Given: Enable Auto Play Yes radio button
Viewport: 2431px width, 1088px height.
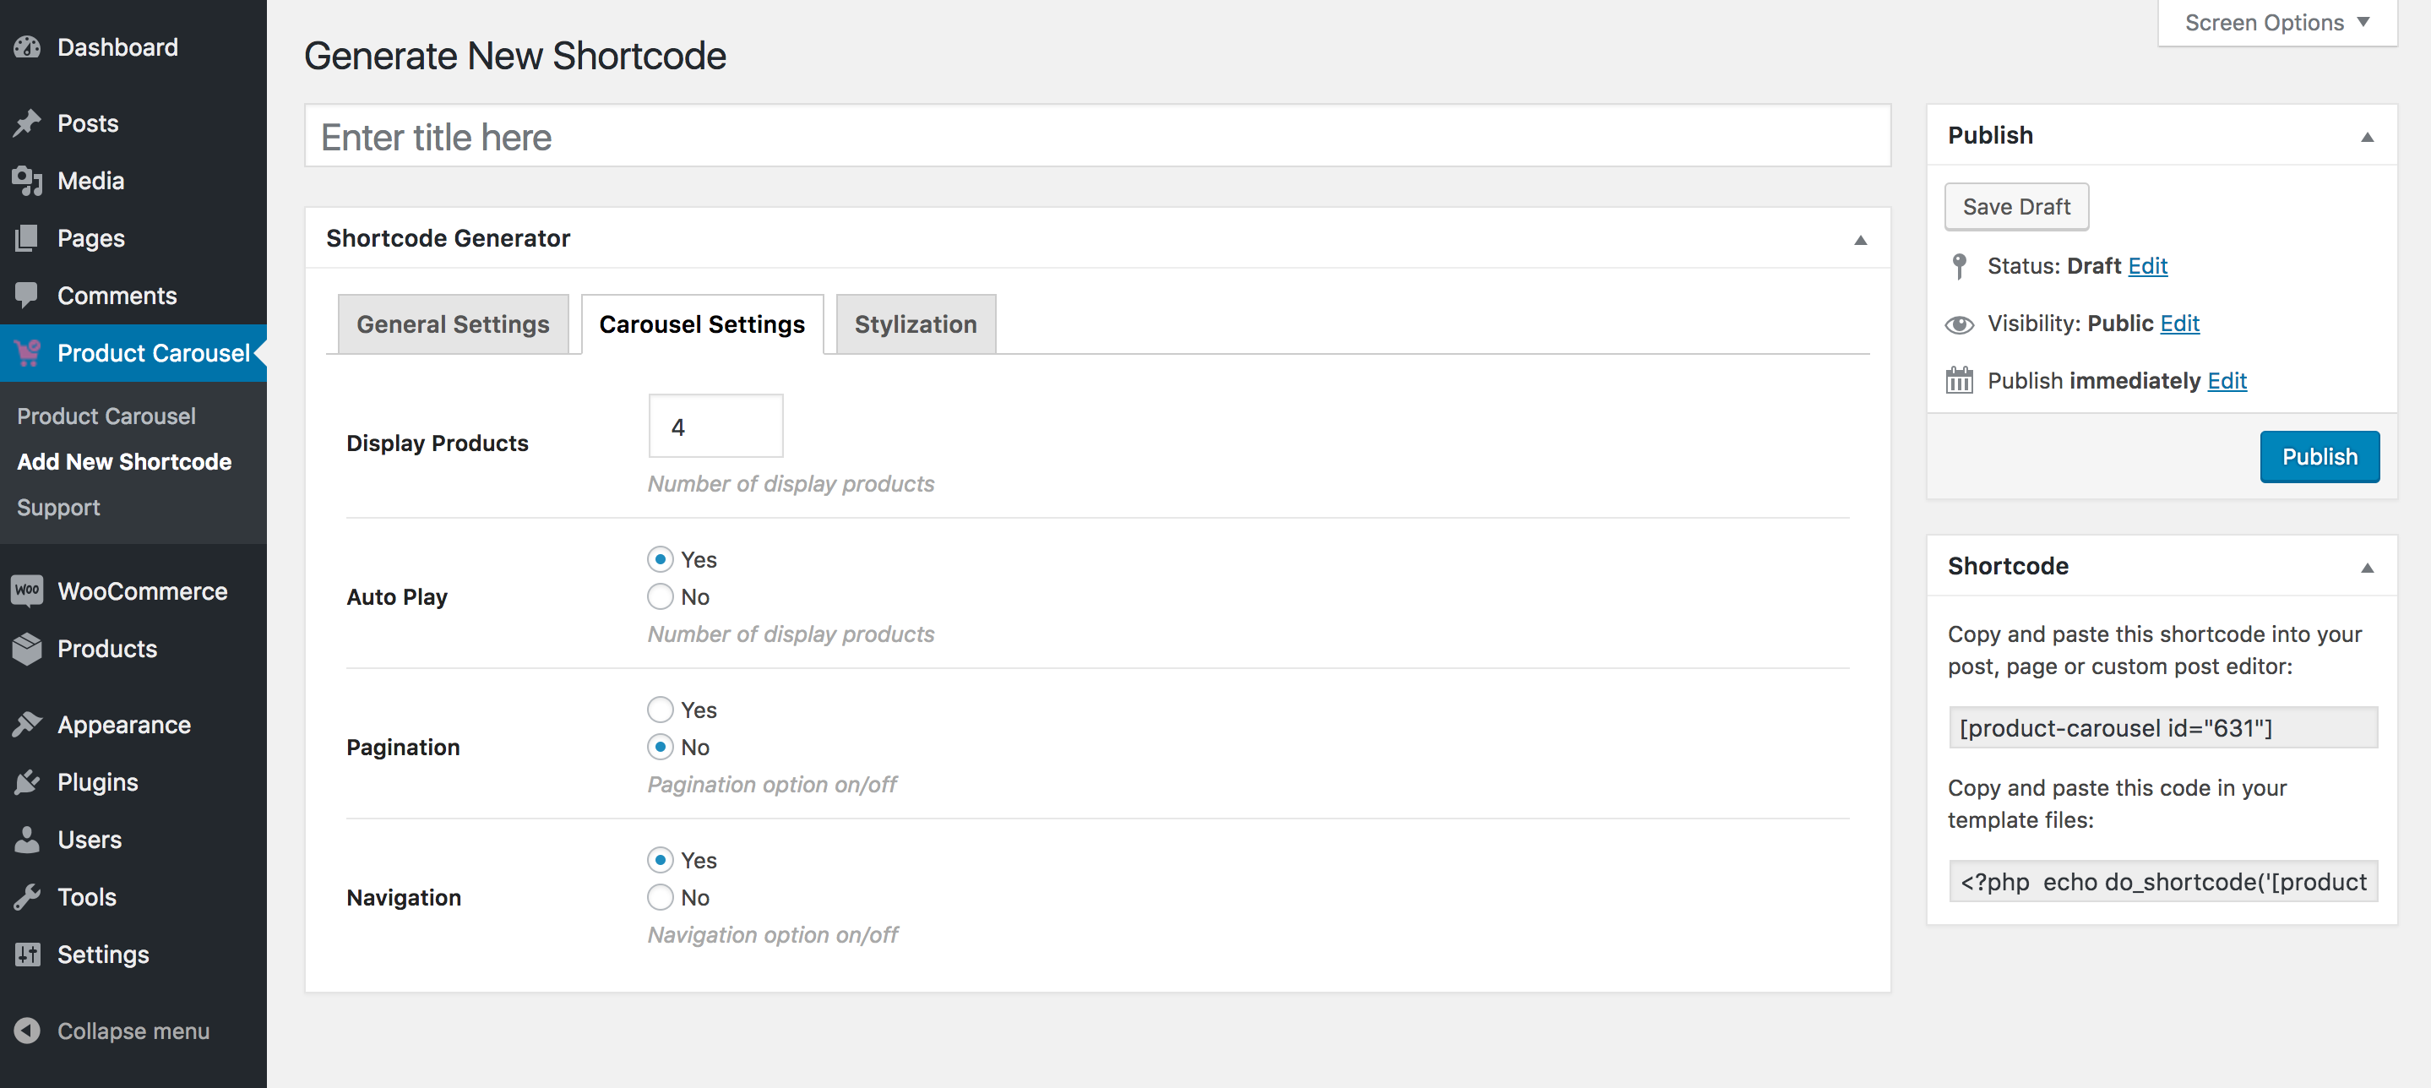Looking at the screenshot, I should click(x=659, y=559).
